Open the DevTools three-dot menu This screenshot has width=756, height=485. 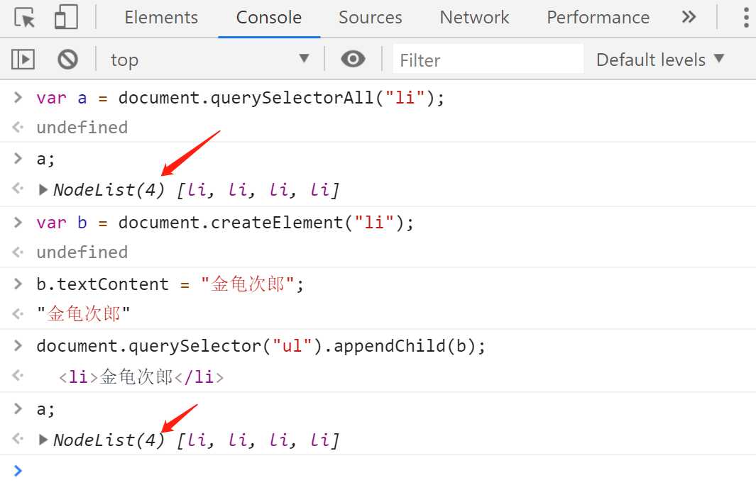745,18
